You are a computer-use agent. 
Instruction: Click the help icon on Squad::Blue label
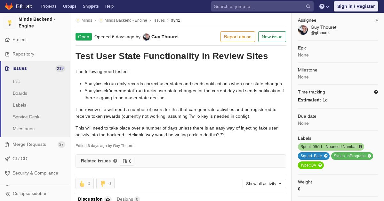[326, 156]
